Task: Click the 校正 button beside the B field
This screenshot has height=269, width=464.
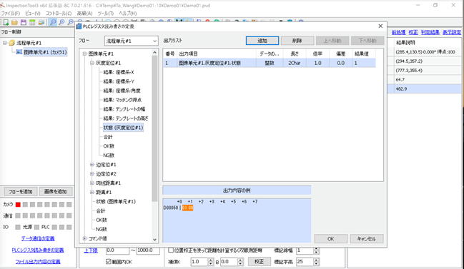Action: [x=259, y=262]
